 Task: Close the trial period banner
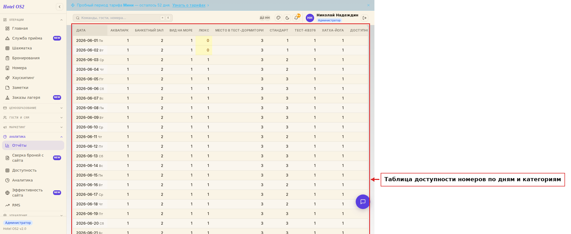point(368,5)
